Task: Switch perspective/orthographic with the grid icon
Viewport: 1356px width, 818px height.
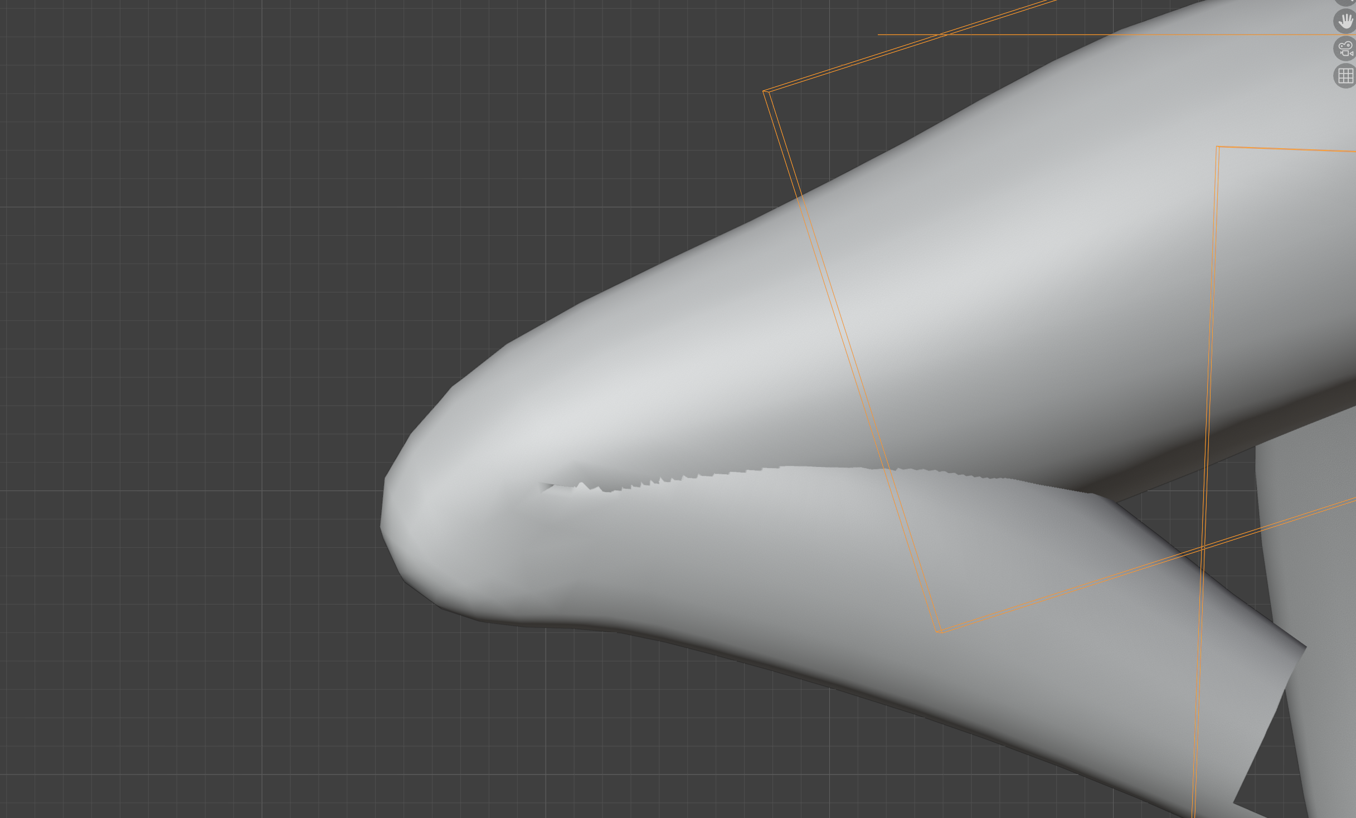Action: tap(1345, 75)
